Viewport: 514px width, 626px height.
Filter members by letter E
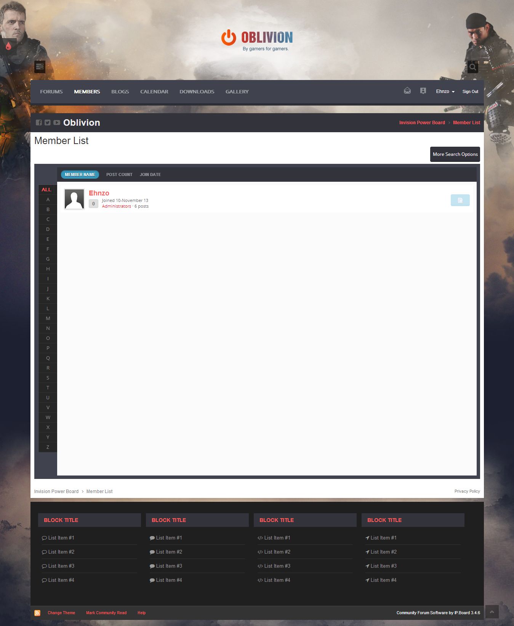[x=48, y=239]
